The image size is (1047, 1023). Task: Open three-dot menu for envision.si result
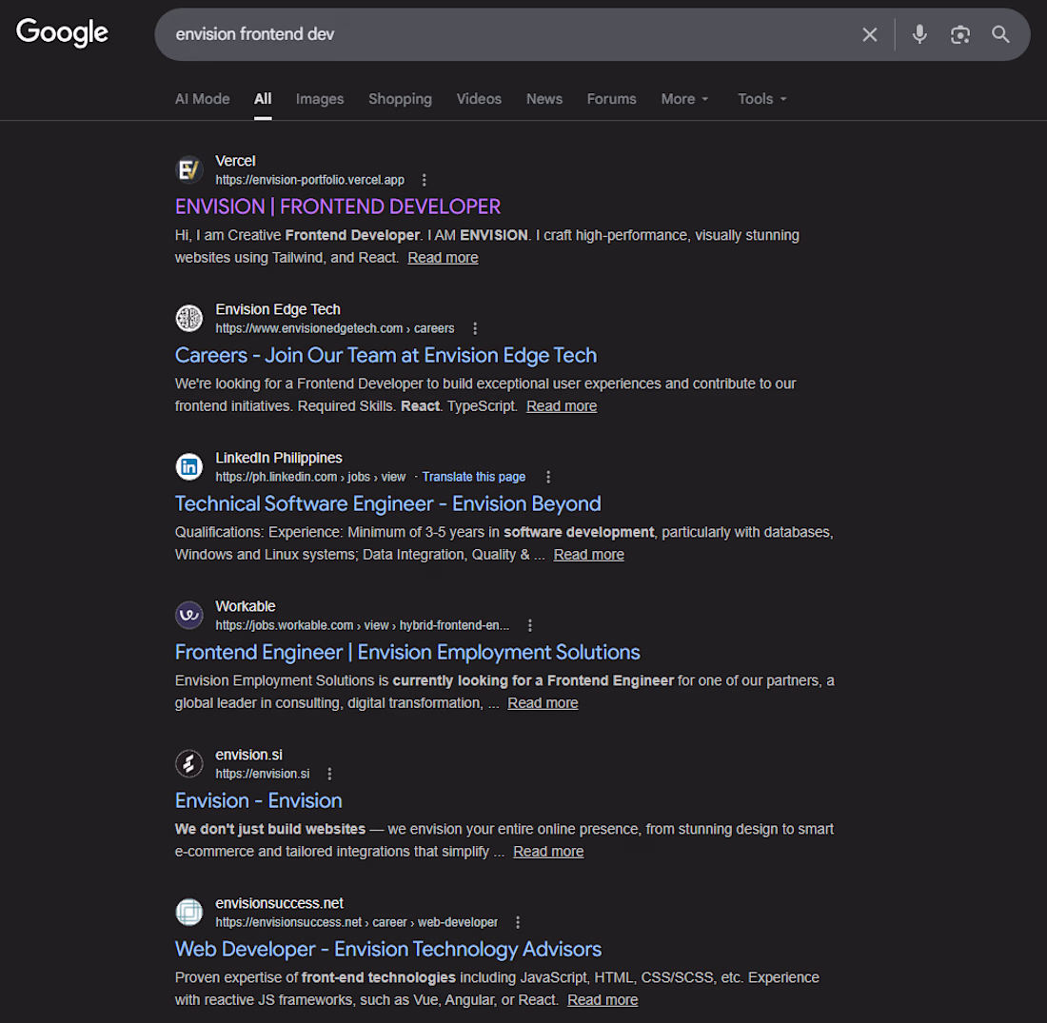click(329, 774)
